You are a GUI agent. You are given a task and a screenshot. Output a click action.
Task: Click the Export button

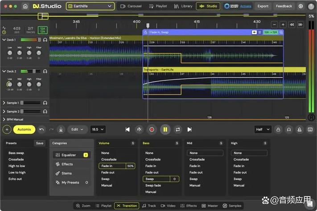[x=263, y=6]
